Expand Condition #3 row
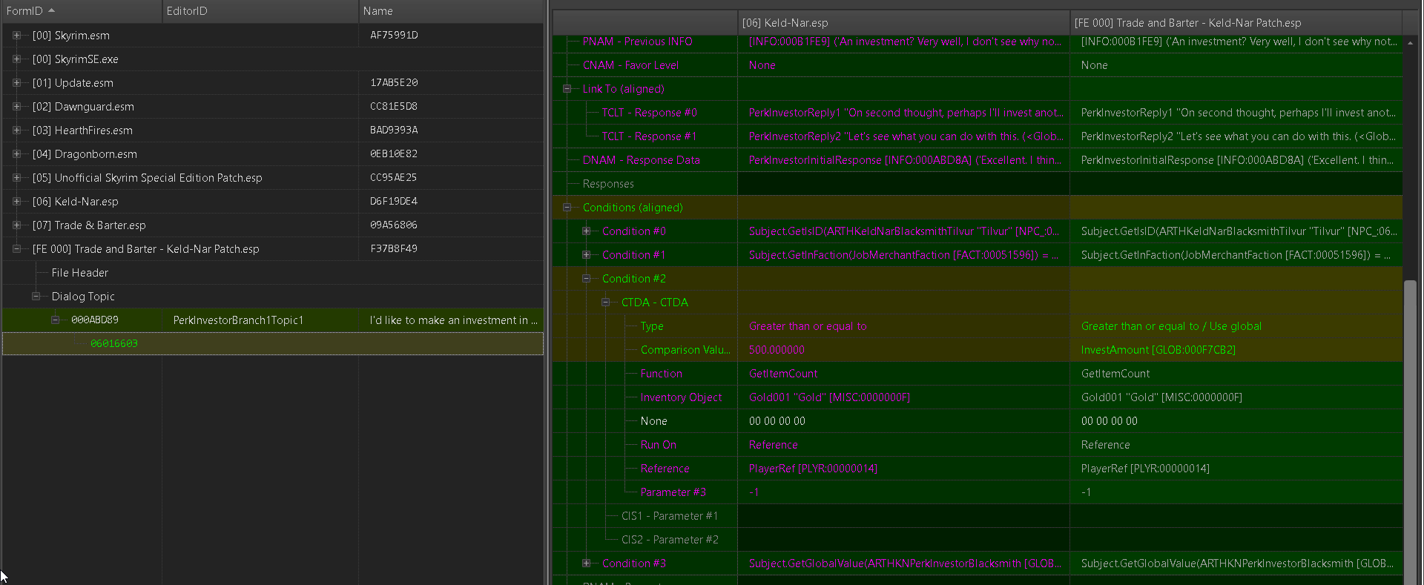The height and width of the screenshot is (585, 1424). pyautogui.click(x=586, y=563)
